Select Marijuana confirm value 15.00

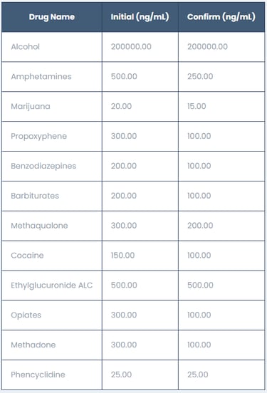[x=197, y=106]
